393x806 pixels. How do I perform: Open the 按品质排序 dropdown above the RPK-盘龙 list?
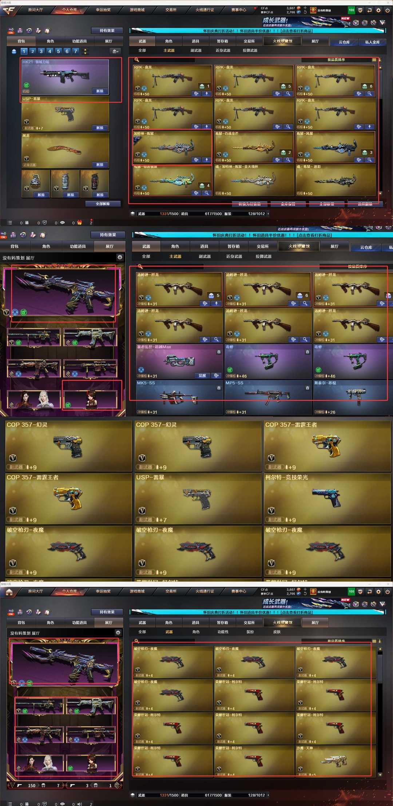pos(336,60)
